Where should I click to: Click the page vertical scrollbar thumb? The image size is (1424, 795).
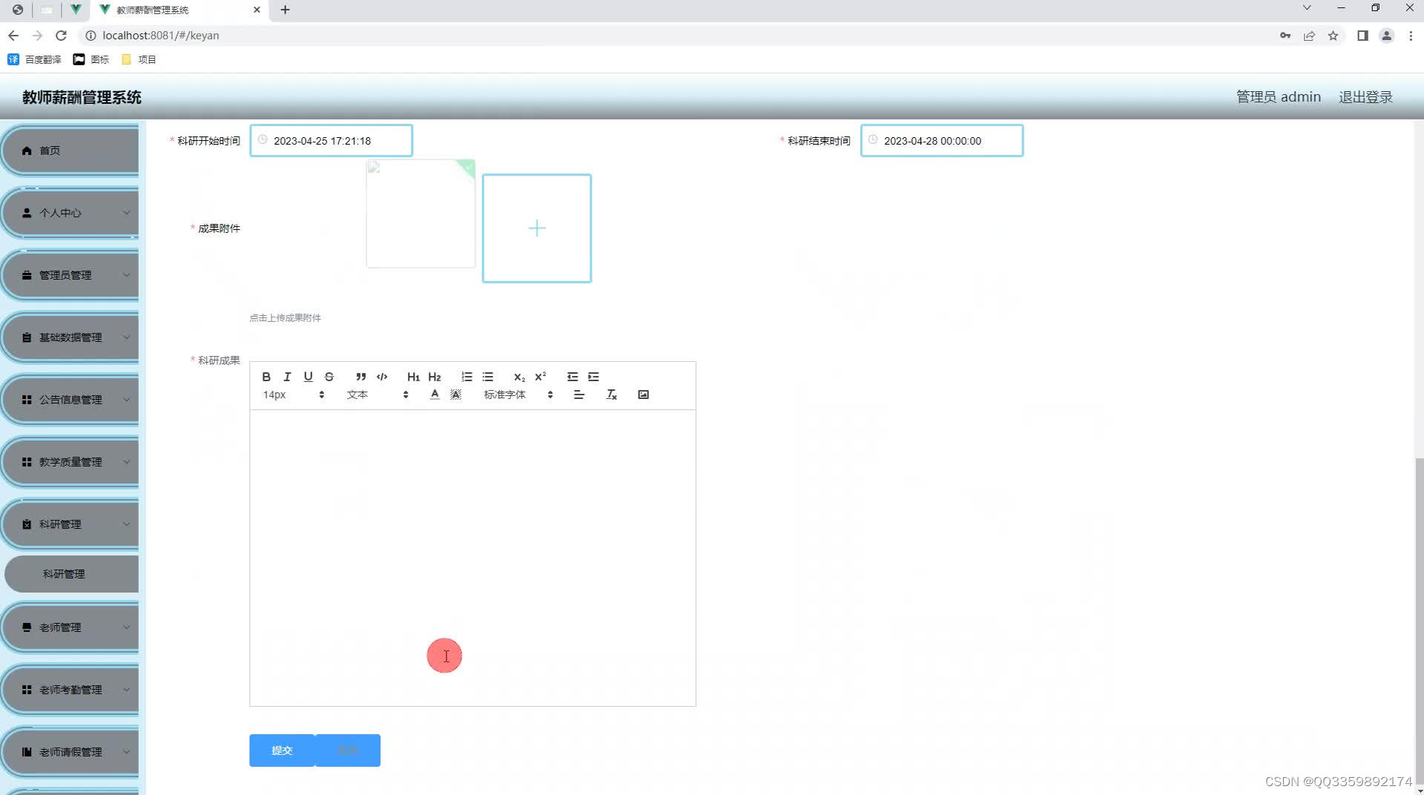[1419, 622]
